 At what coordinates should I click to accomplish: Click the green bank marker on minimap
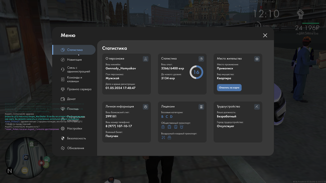pyautogui.click(x=31, y=144)
